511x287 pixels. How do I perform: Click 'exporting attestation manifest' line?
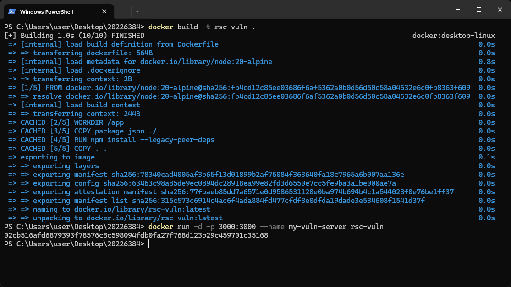coord(231,192)
